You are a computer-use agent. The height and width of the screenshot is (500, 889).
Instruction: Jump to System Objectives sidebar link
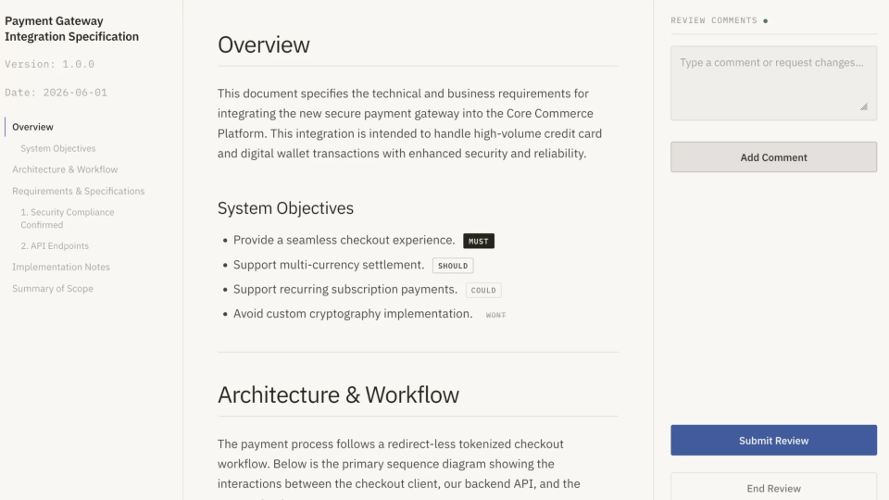(57, 148)
